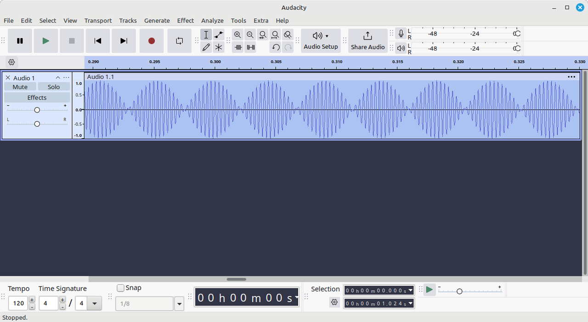The image size is (588, 322).
Task: Enable looping with the Loop button
Action: coord(179,40)
